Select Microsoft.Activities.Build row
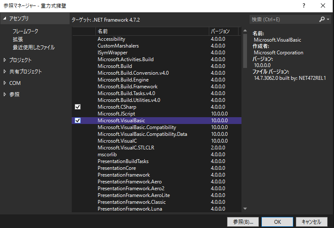The width and height of the screenshot is (334, 228). tap(157, 59)
